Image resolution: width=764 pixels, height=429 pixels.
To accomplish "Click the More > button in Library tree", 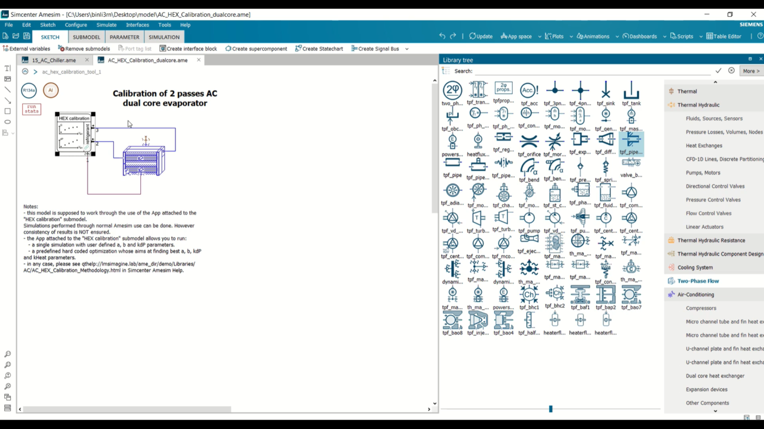I will 751,71.
